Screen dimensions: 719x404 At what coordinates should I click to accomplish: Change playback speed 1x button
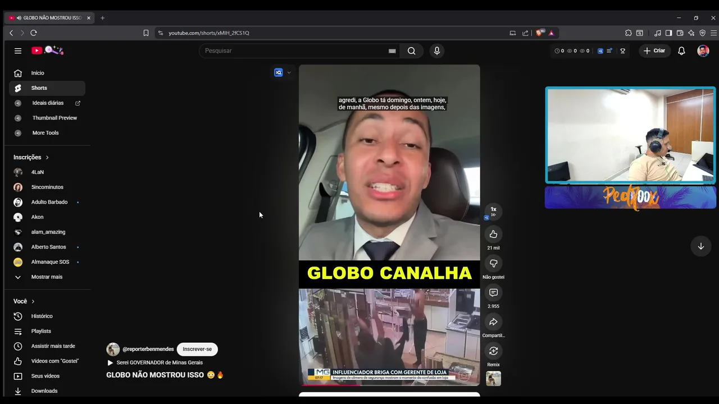(x=493, y=212)
